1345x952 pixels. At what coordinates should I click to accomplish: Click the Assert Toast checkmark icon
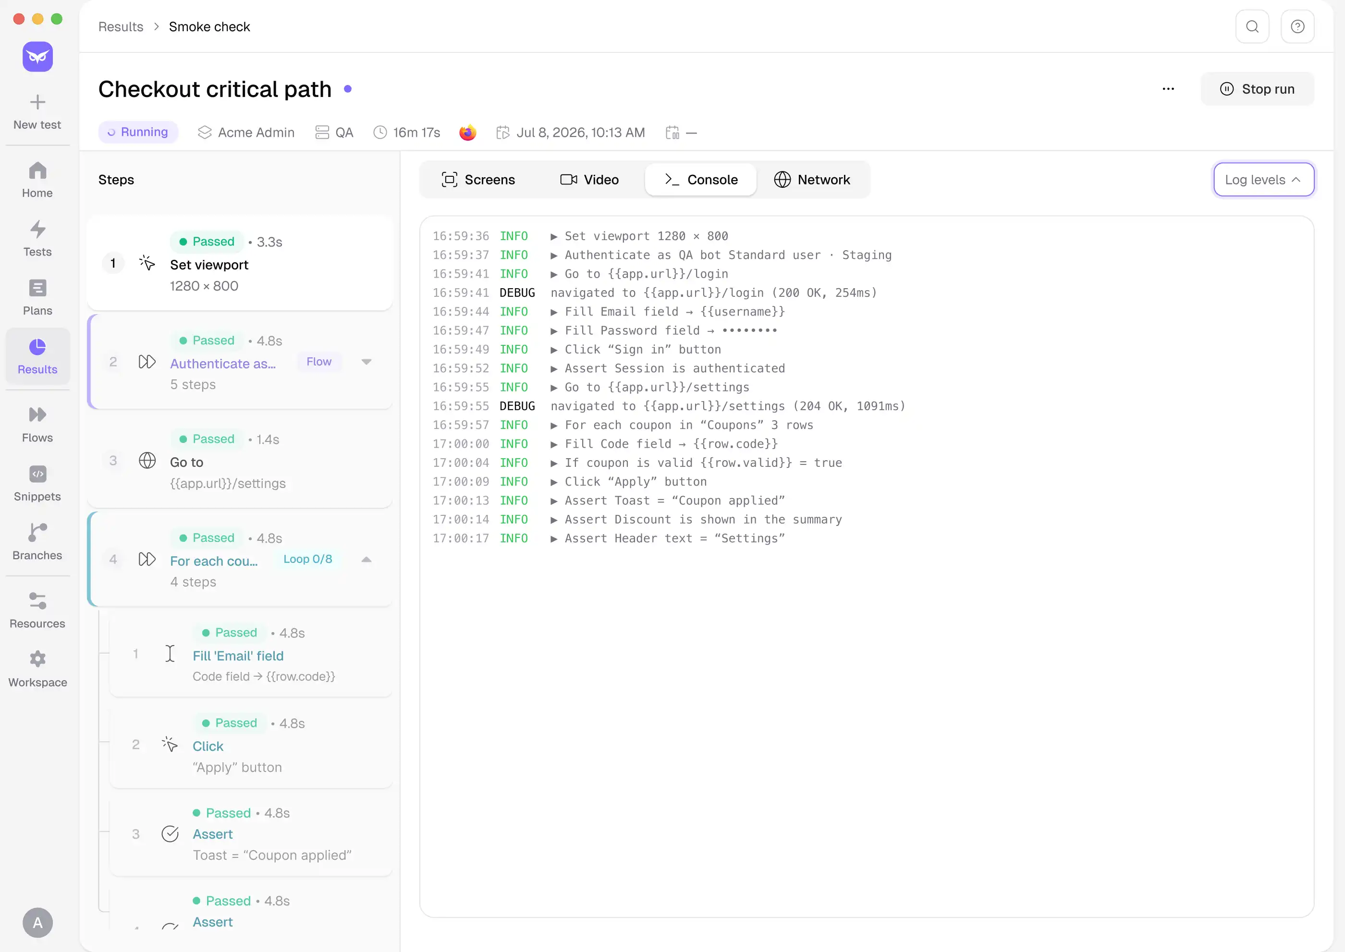point(170,833)
